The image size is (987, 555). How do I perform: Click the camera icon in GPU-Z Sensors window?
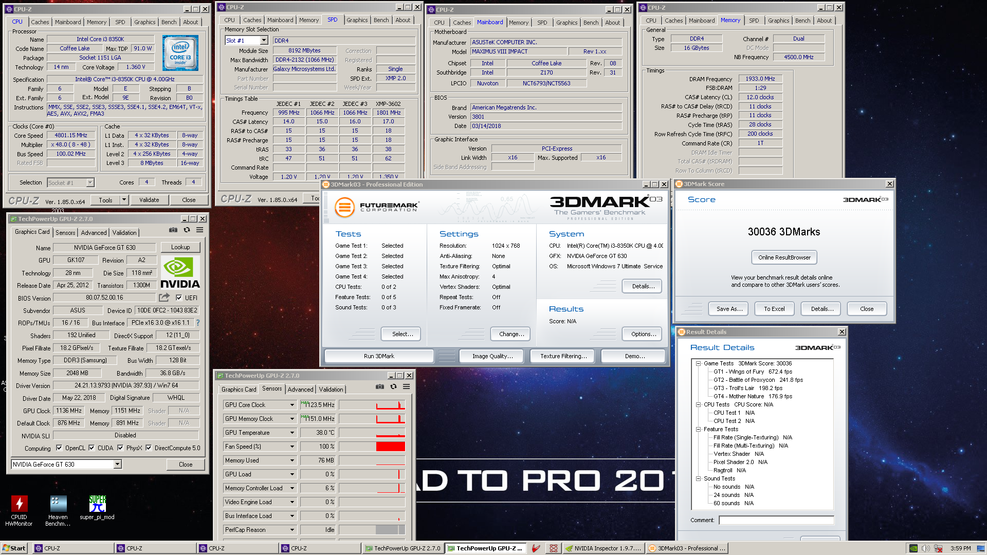click(x=379, y=386)
